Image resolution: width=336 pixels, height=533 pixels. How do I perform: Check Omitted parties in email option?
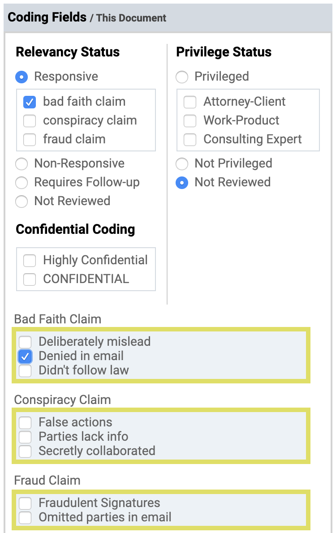pos(25,518)
